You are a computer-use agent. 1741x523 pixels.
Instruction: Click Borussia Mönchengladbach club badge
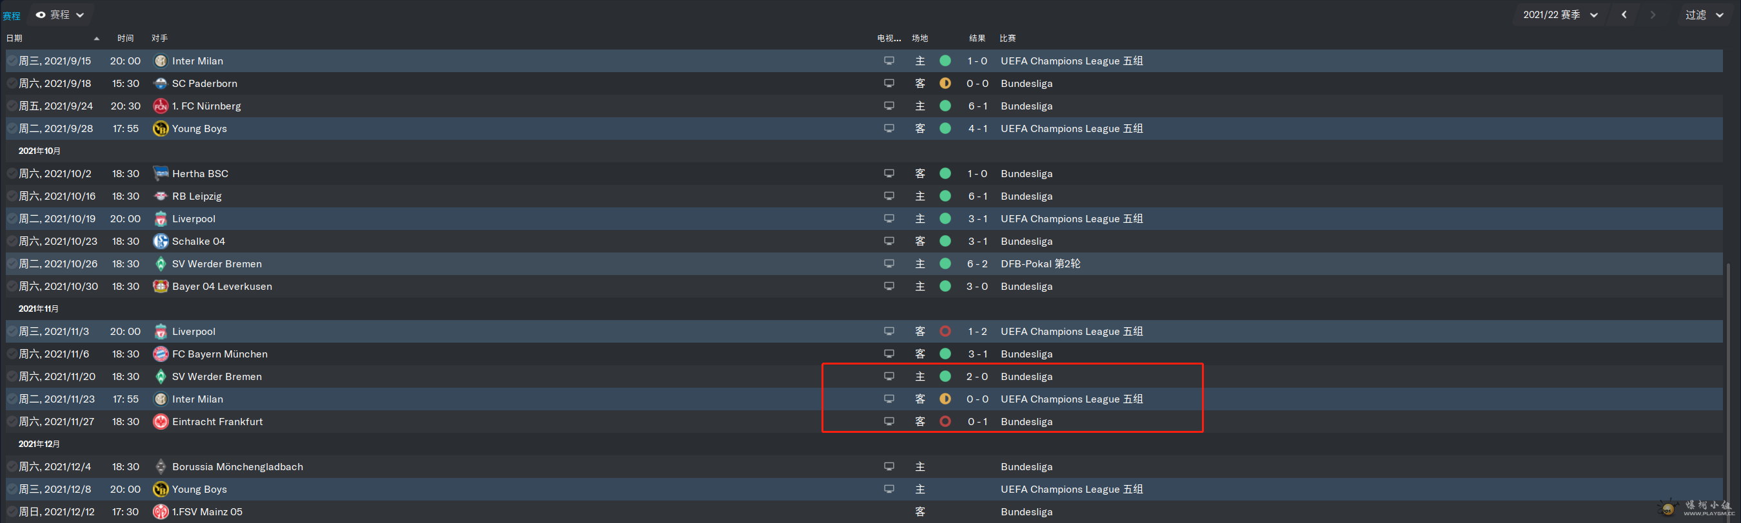[x=160, y=466]
